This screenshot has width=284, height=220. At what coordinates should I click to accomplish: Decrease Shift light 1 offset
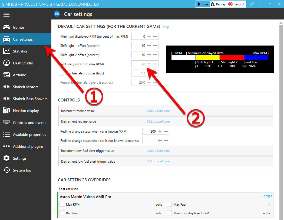155,45
